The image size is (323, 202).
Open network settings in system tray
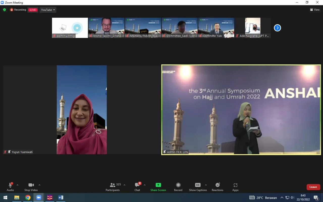287,198
